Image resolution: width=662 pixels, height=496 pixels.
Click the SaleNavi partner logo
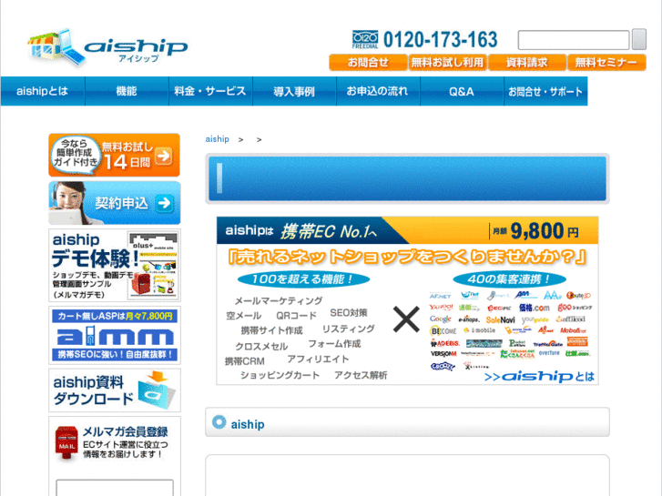click(500, 320)
